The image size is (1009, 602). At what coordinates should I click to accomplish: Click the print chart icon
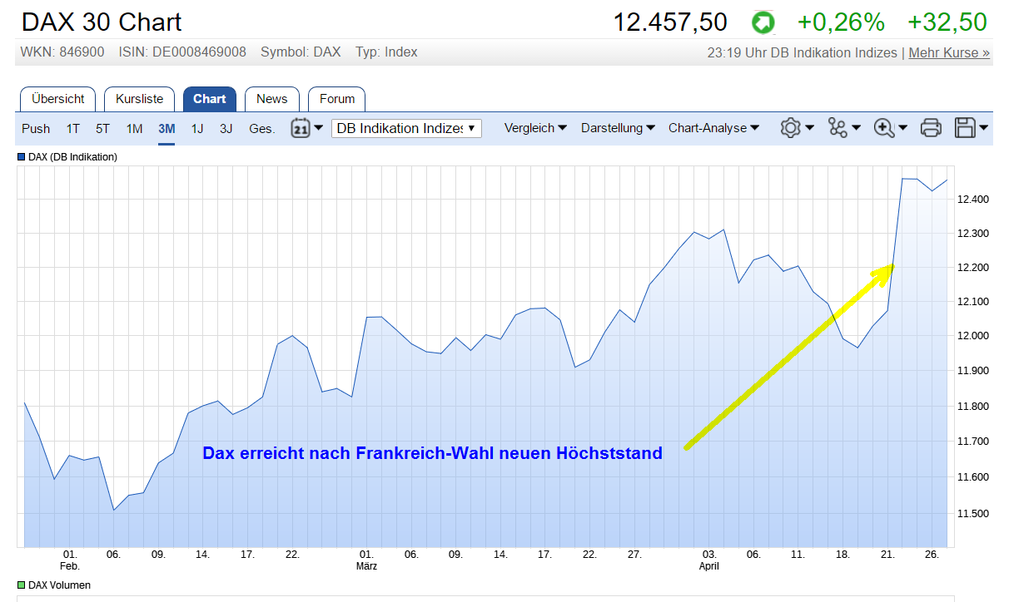click(x=931, y=128)
